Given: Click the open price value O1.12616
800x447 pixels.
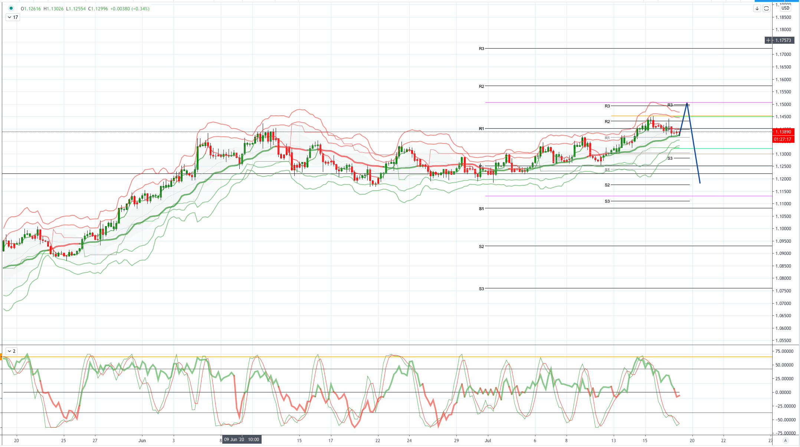Looking at the screenshot, I should [31, 9].
